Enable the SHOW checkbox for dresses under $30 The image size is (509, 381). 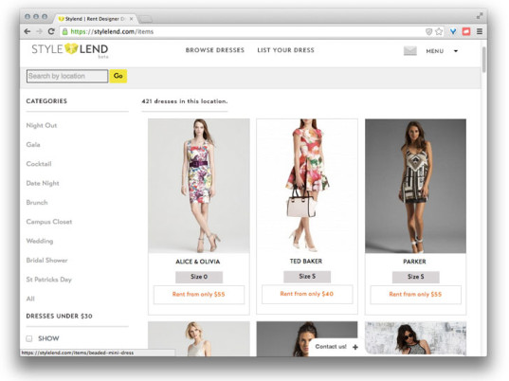click(x=29, y=338)
